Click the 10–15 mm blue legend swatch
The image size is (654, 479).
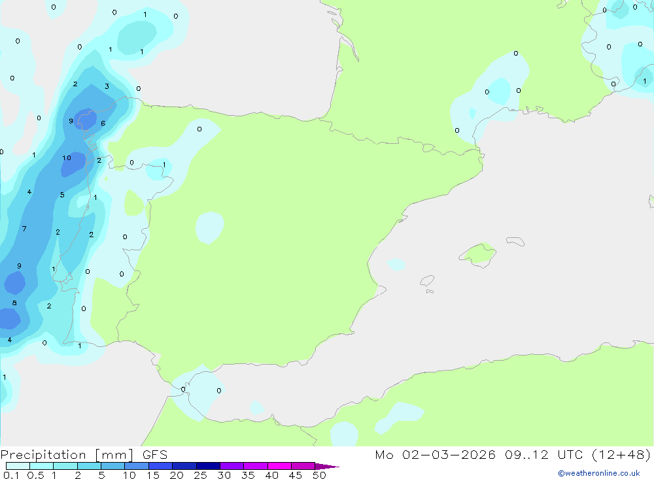(137, 466)
